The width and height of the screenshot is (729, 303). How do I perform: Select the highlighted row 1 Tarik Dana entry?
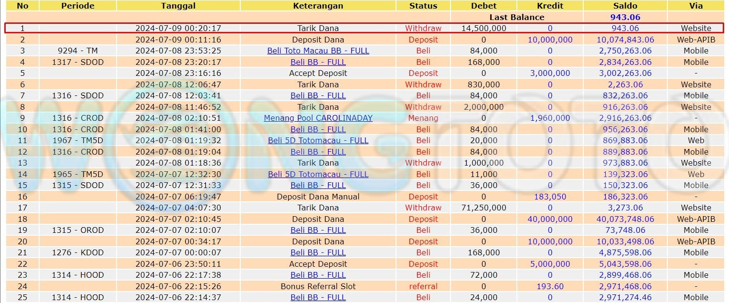[318, 28]
